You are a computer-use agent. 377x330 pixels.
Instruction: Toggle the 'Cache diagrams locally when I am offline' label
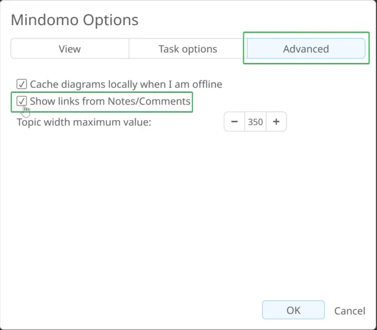click(126, 84)
